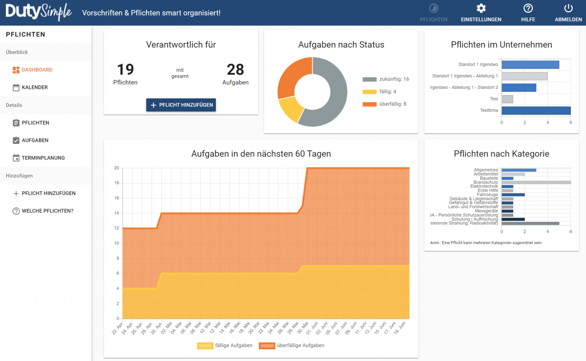586x361 pixels.
Task: Click the Pflichten icon in header
Action: click(433, 8)
